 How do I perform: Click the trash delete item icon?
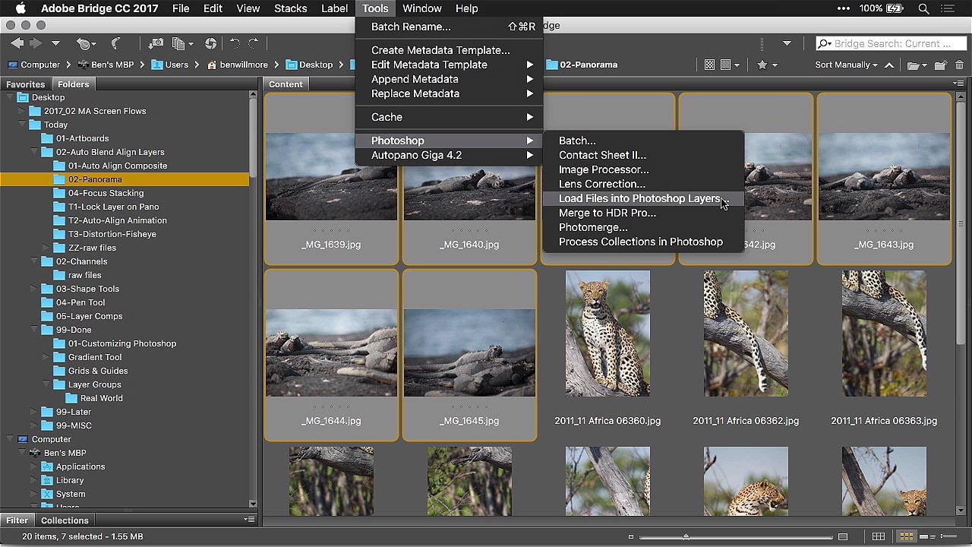point(959,65)
